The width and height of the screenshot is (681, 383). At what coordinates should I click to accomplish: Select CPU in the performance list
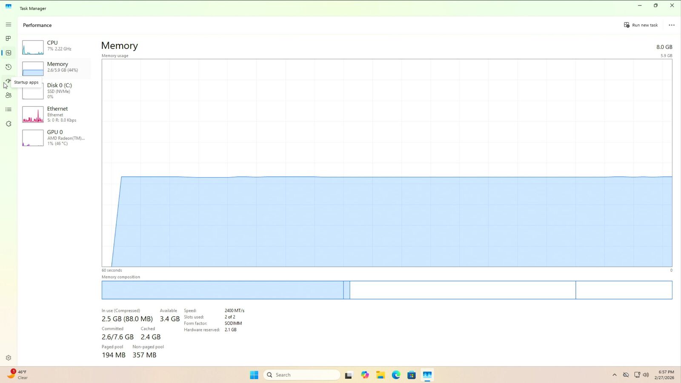55,46
